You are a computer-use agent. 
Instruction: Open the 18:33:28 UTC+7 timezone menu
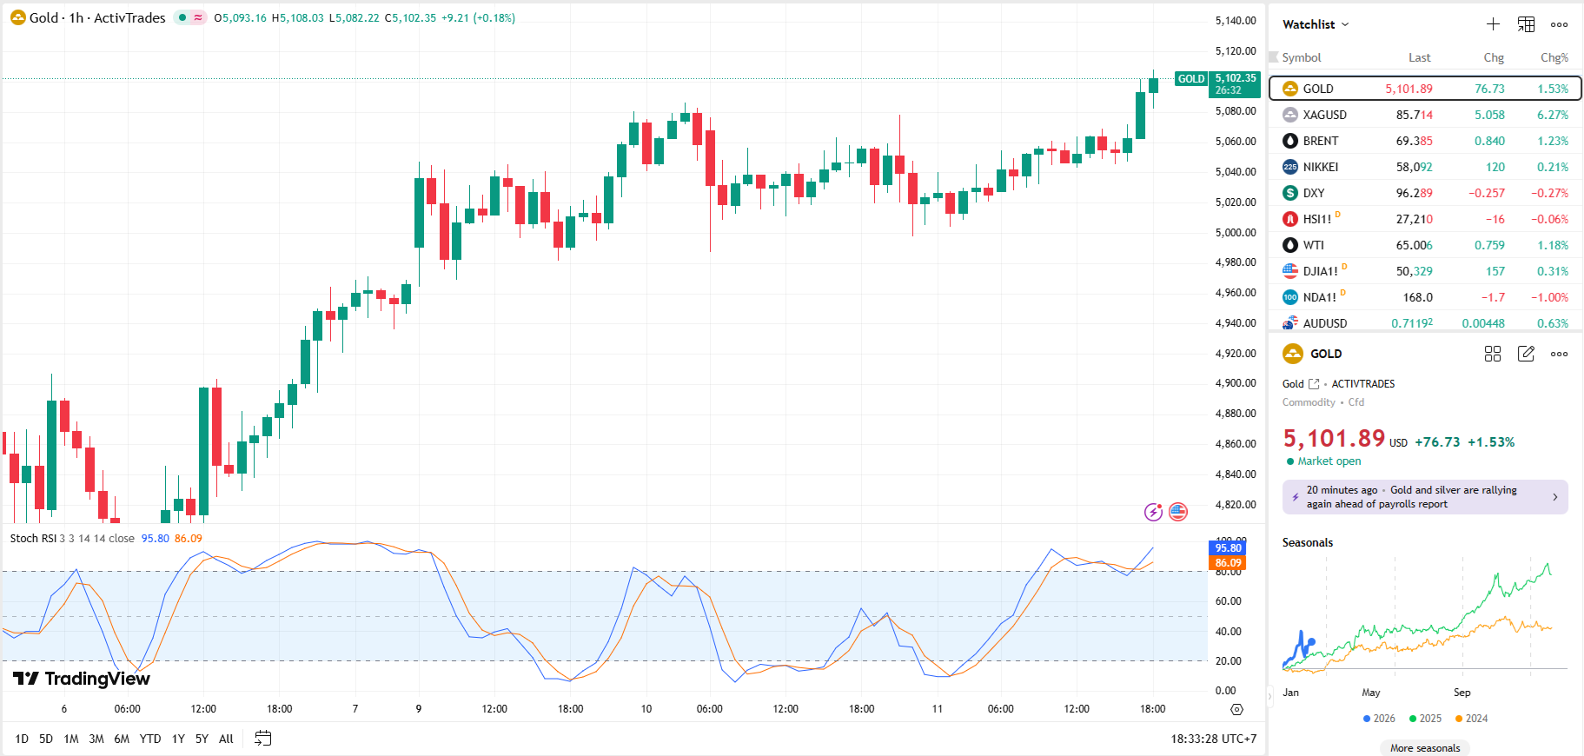(x=1213, y=739)
